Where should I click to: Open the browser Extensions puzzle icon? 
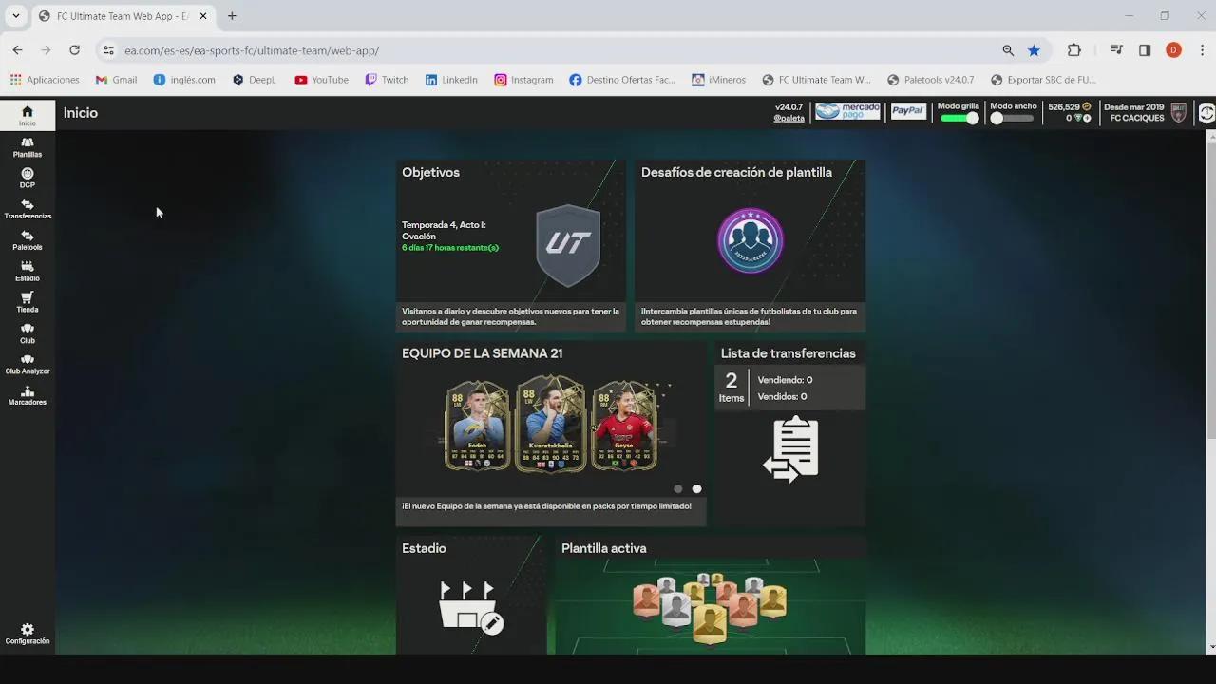tap(1074, 50)
